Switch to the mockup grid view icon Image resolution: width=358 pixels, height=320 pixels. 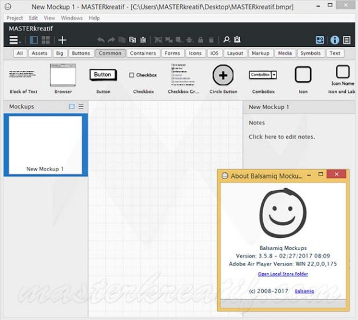[x=46, y=40]
